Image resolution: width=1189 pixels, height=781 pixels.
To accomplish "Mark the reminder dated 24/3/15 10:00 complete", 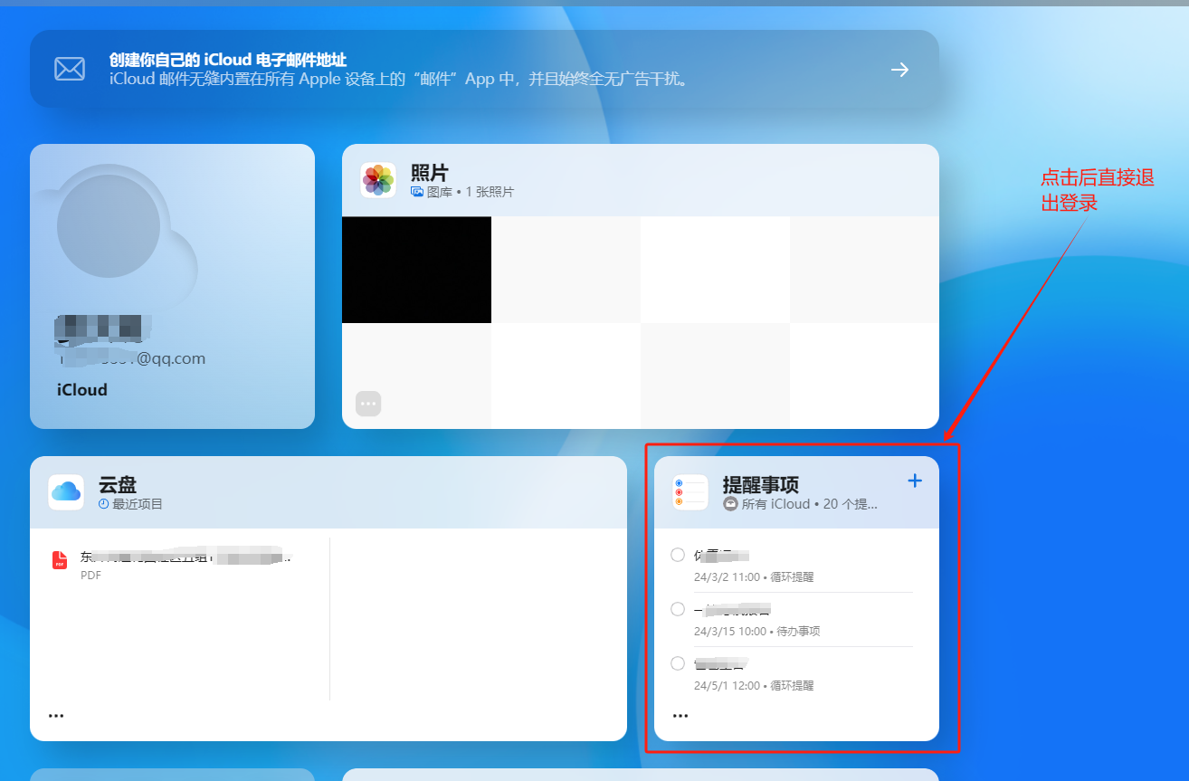I will tap(678, 609).
